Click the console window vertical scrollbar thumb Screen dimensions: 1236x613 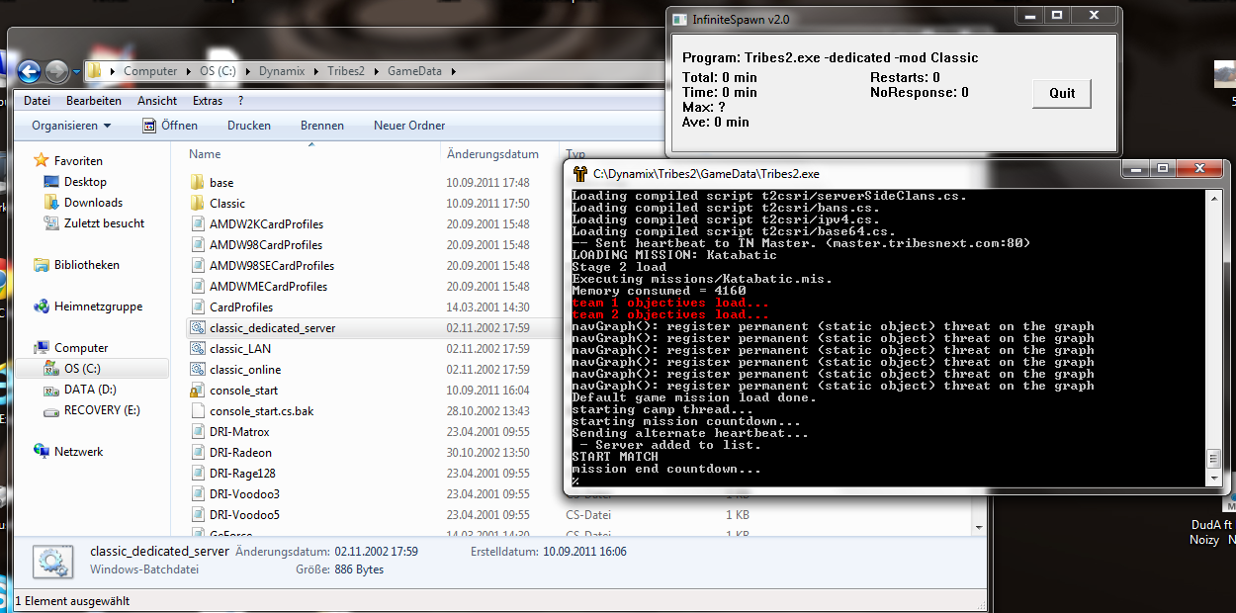pos(1216,458)
